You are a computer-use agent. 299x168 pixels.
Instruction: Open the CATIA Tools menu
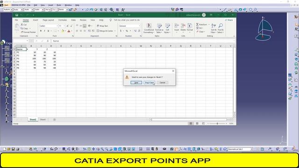click(x=59, y=5)
